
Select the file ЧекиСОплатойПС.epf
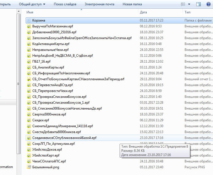pyautogui.click(x=49, y=161)
